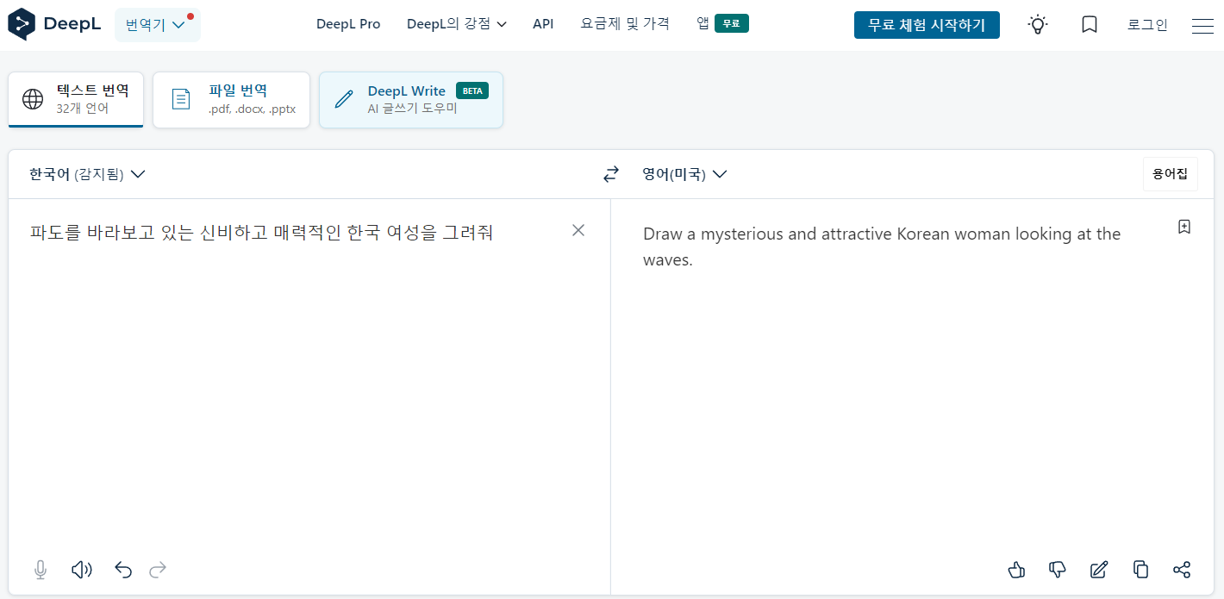Open the hamburger main menu
This screenshot has height=599, width=1224.
[x=1202, y=26]
